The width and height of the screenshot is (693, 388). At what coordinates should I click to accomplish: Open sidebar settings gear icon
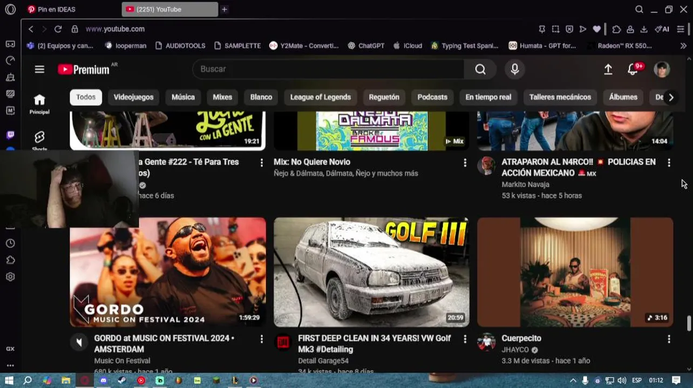coord(10,277)
